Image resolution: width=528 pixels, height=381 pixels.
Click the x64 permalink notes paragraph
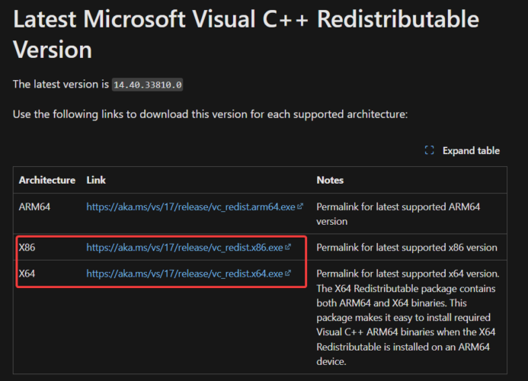[408, 317]
